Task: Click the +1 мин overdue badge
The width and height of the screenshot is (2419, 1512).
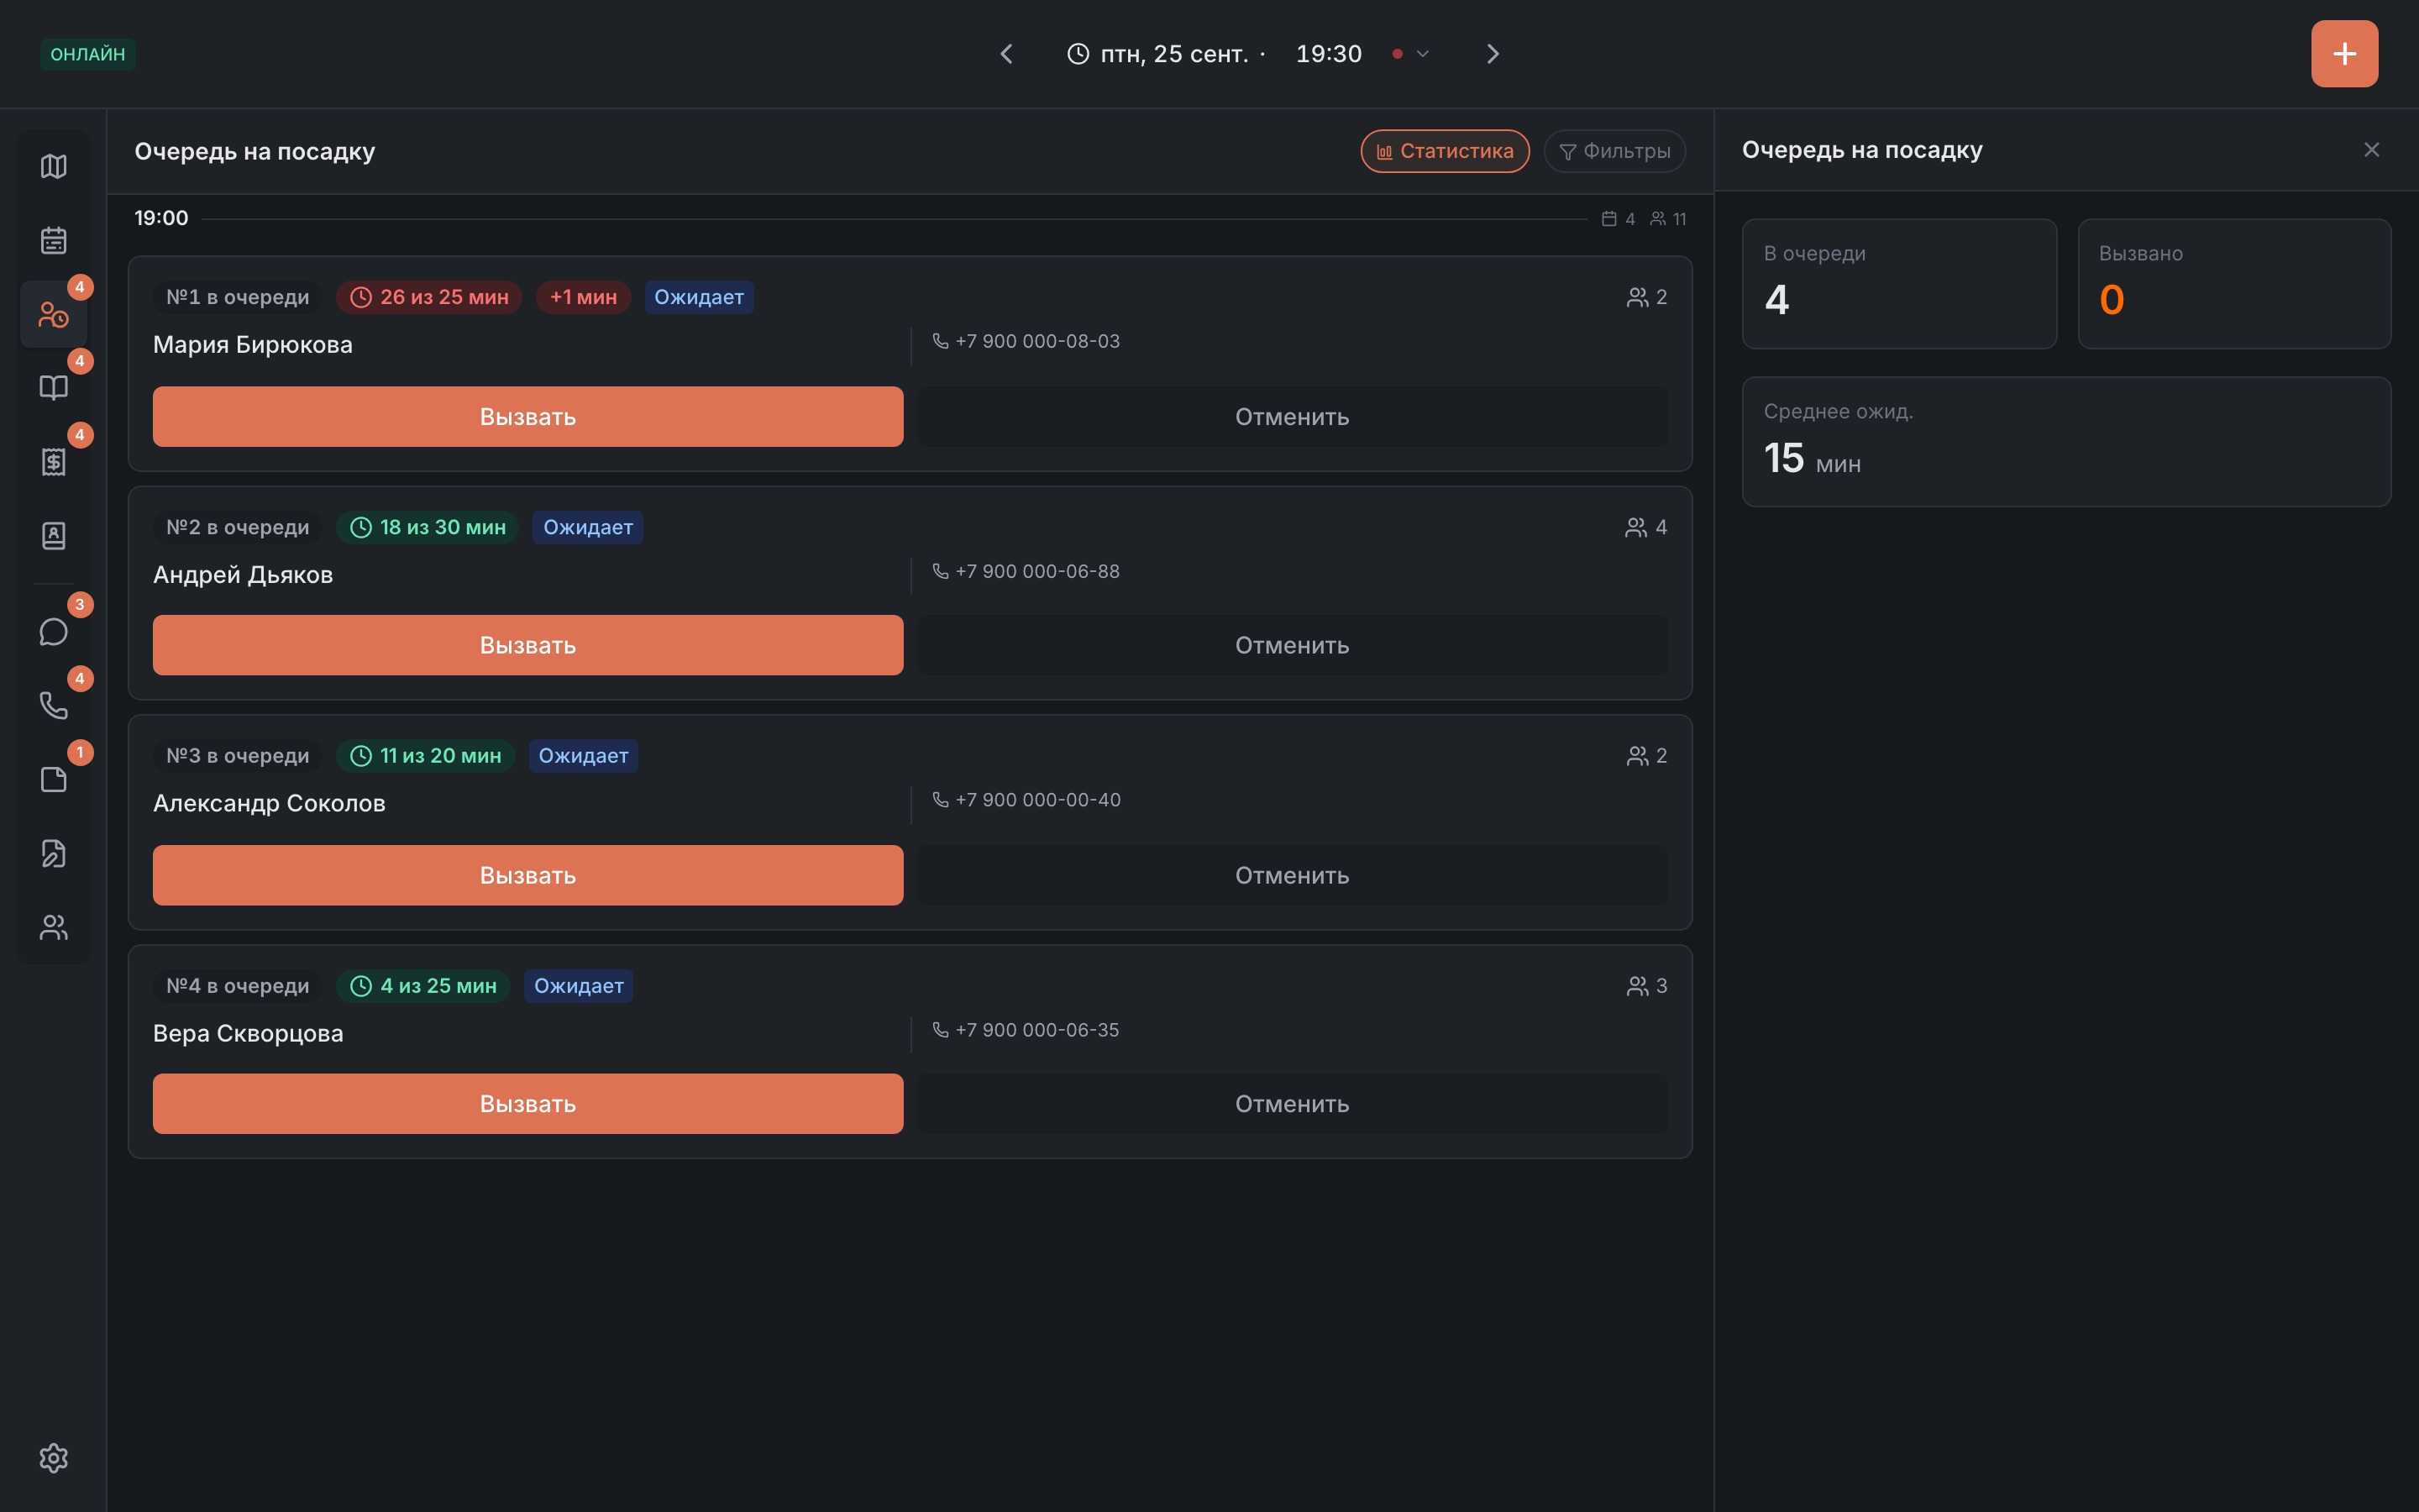Action: 583,297
